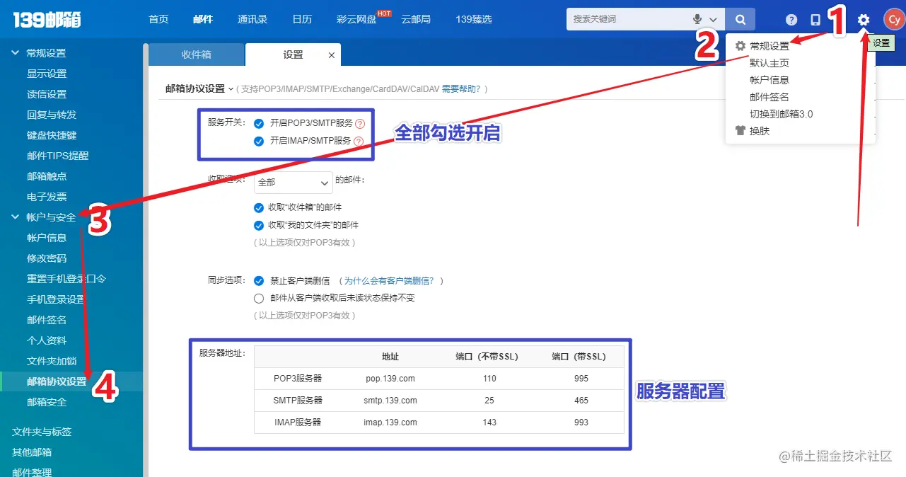
Task: Open 回复与转发 in sidebar
Action: pyautogui.click(x=52, y=115)
